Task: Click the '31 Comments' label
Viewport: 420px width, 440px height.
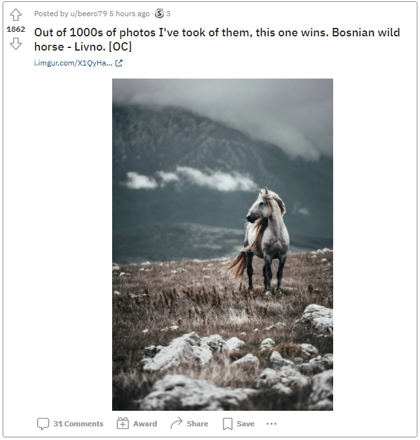Action: pos(78,424)
